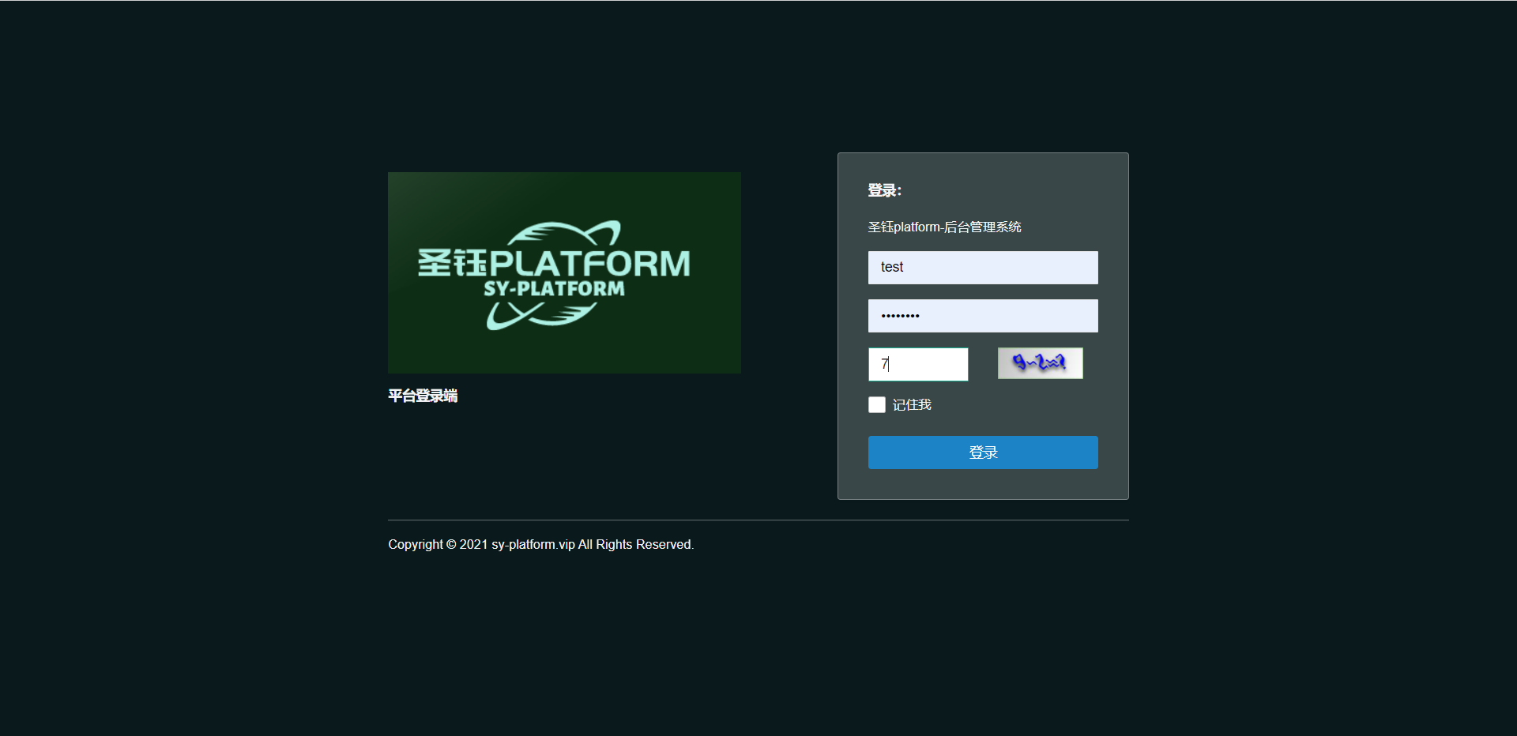This screenshot has width=1517, height=736.
Task: Click the 平台登录端 caption text
Action: [x=423, y=396]
